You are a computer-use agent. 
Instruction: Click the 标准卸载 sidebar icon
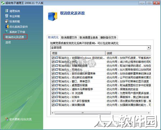[x=7, y=21]
